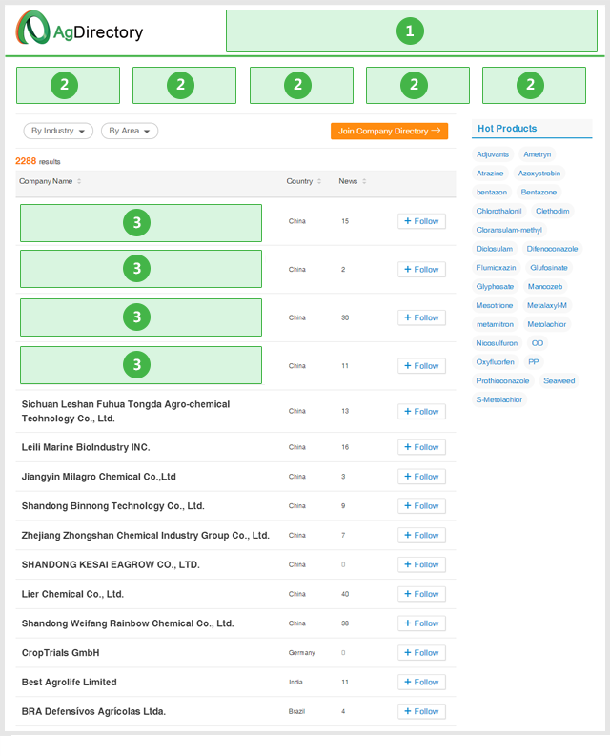Image resolution: width=610 pixels, height=756 pixels.
Task: Click Germany country cell for CropTrials
Action: (302, 653)
